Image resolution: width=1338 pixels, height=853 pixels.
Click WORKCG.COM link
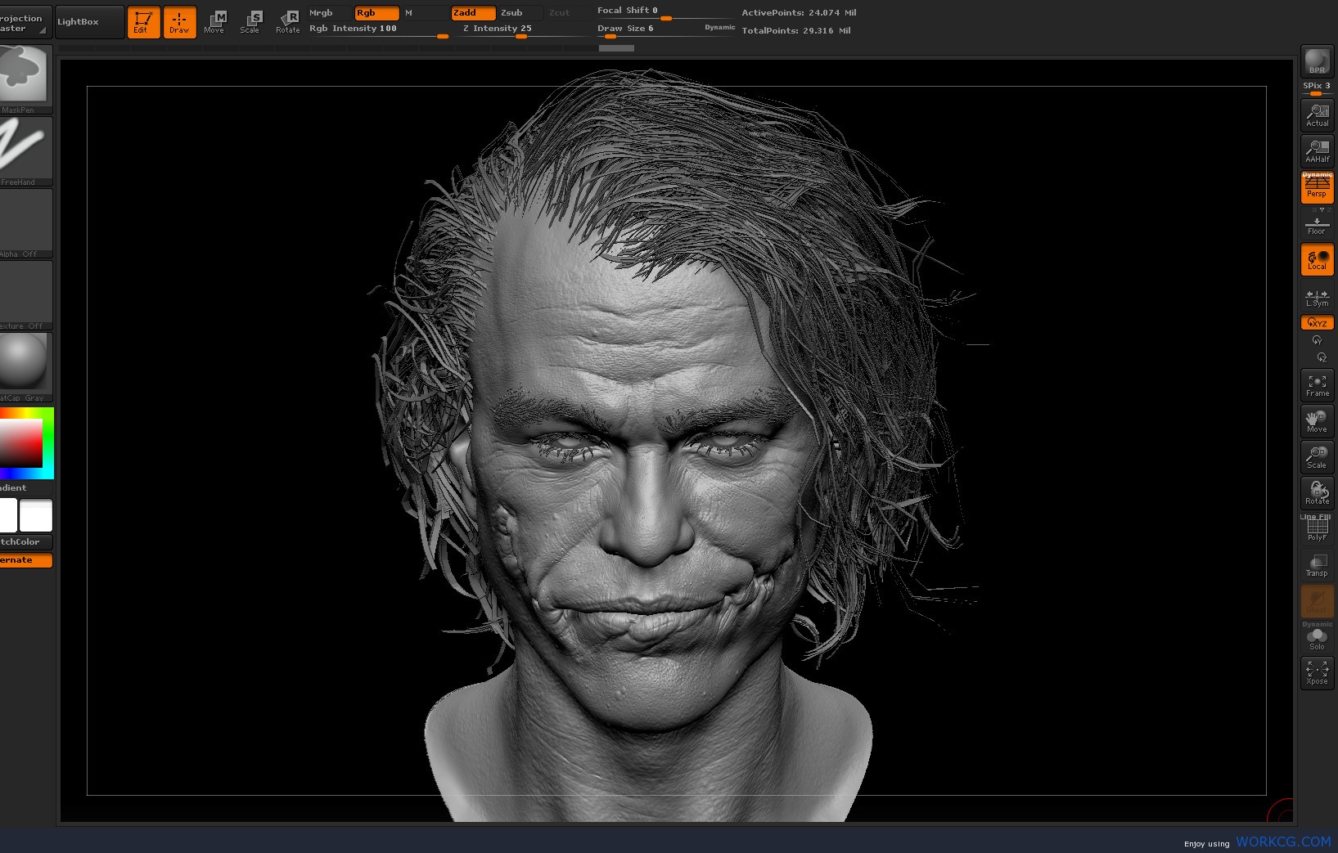[x=1283, y=842]
